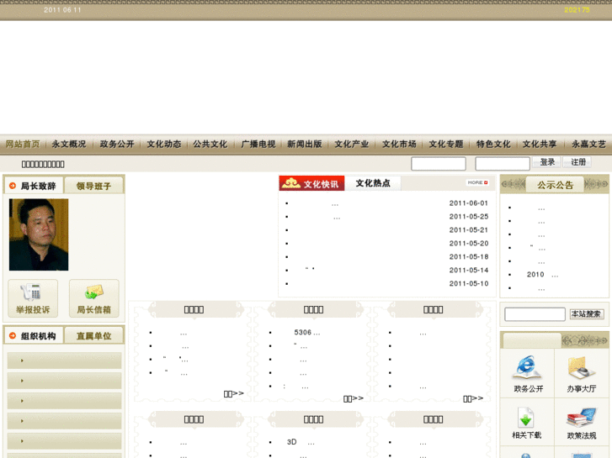Click the 登录 login button
Screen dimensions: 612x458
547,162
